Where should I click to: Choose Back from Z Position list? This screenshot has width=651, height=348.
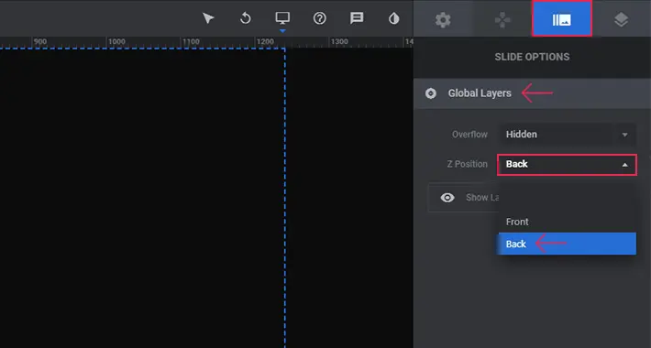click(x=568, y=244)
